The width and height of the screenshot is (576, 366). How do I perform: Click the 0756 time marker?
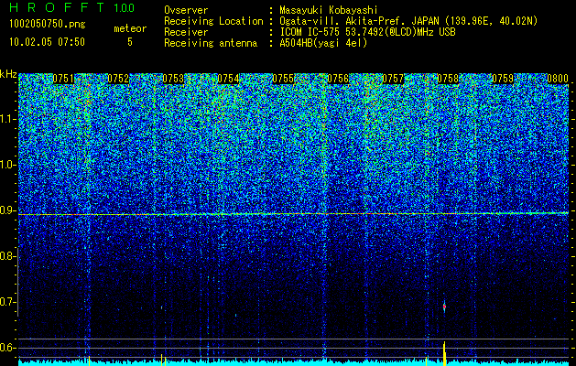tap(338, 79)
